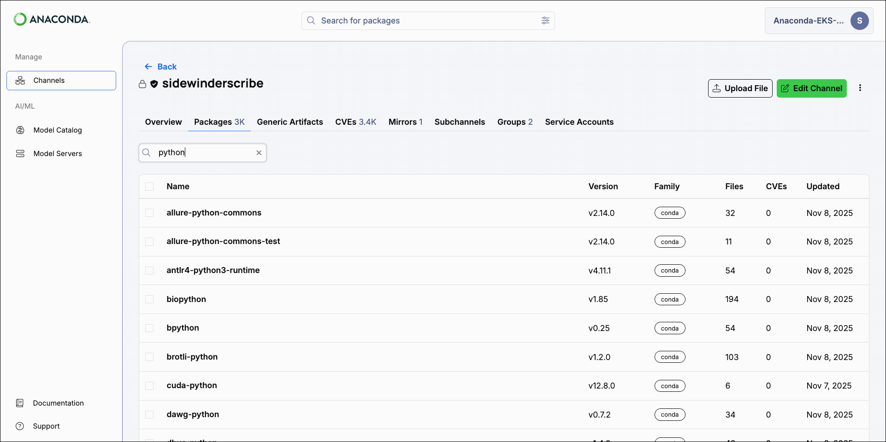Open the search filters sliders icon

(545, 21)
